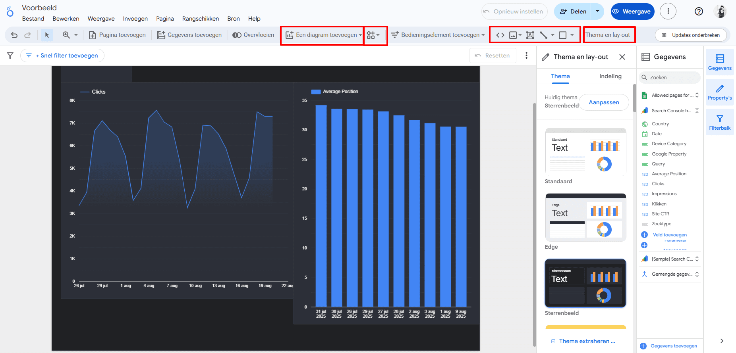Click the zoom magnifier tool

click(66, 35)
